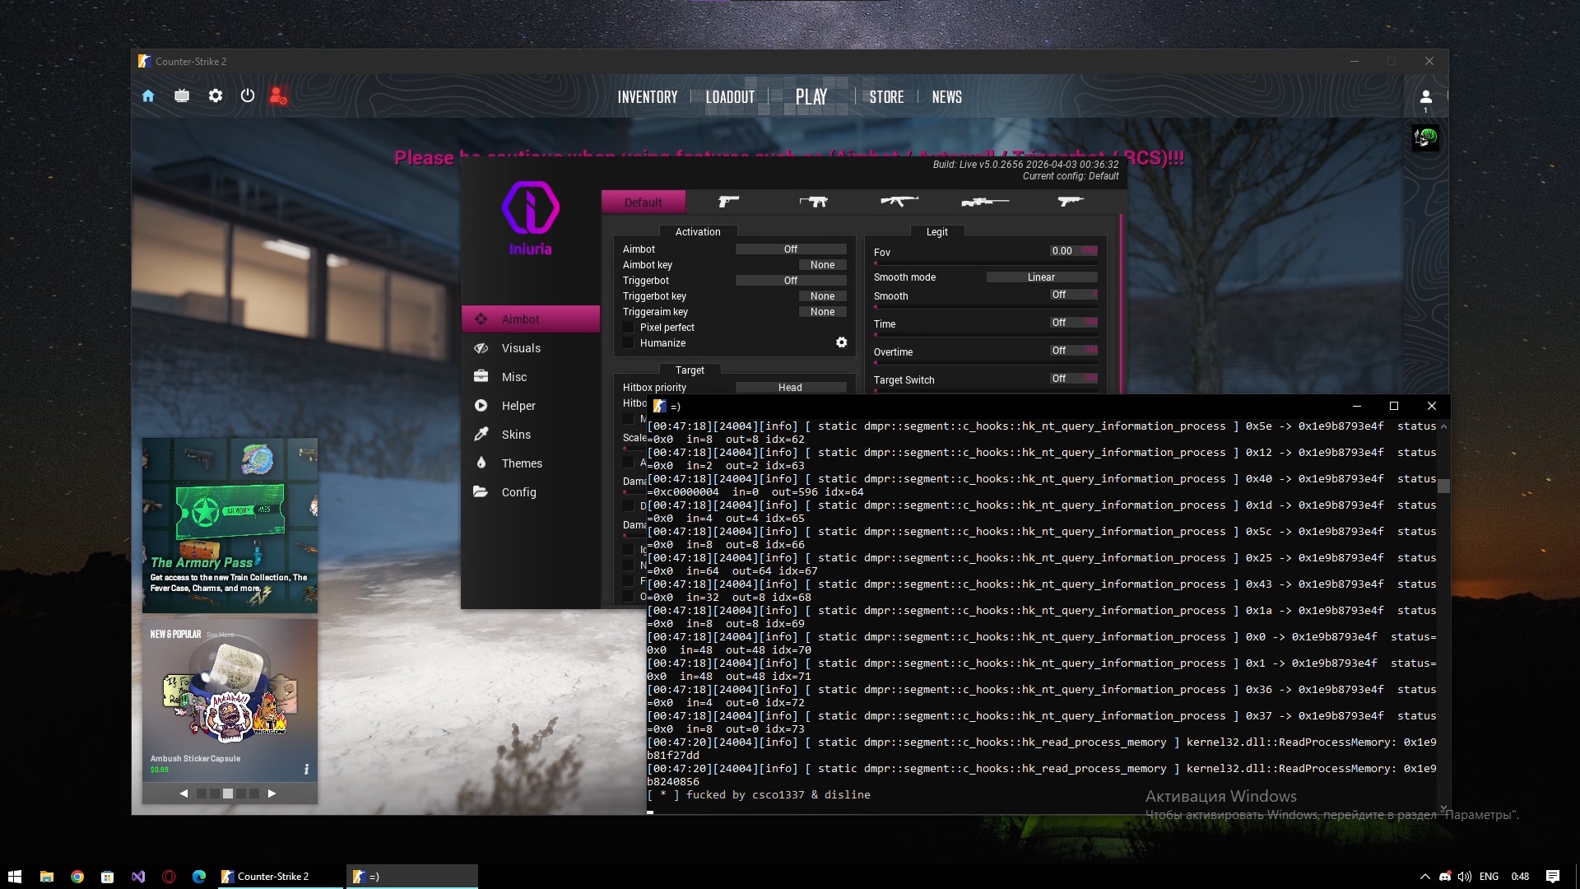Open the Smooth mode Linear dropdown
The width and height of the screenshot is (1580, 889).
1041,277
